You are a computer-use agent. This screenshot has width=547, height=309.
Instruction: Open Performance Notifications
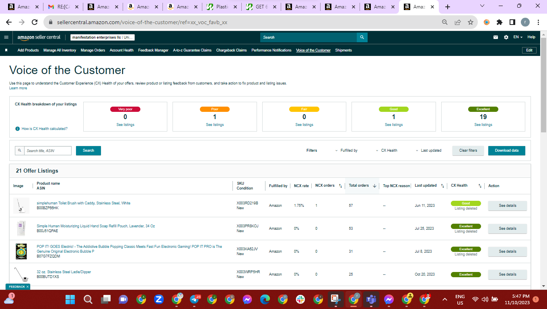click(x=271, y=50)
